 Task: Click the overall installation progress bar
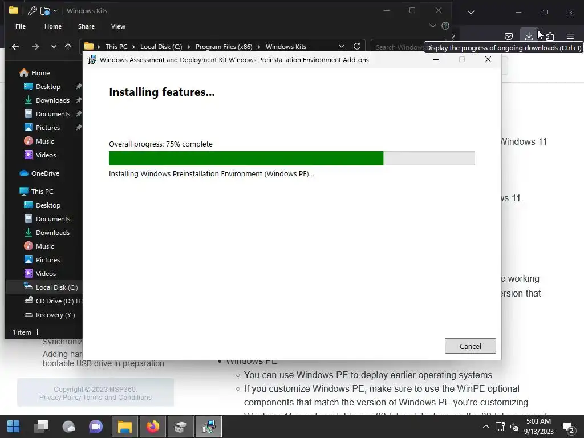[x=291, y=158]
